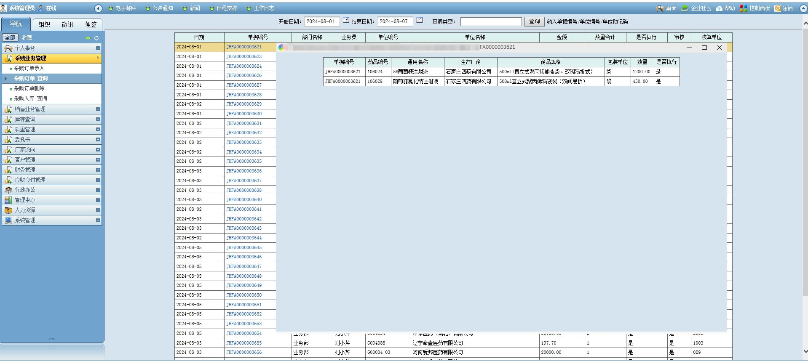The height and width of the screenshot is (361, 808).
Task: Switch to the 组织 tab
Action: pyautogui.click(x=44, y=24)
